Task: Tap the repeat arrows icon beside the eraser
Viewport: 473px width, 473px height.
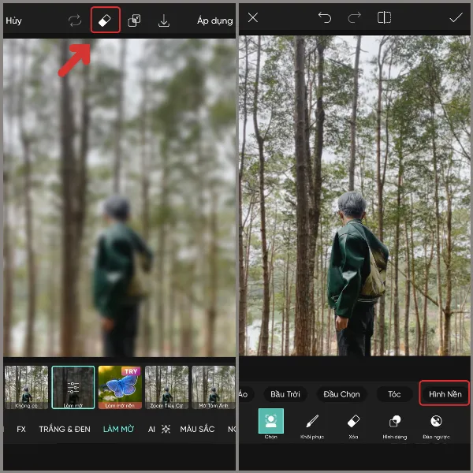Action: (x=75, y=21)
